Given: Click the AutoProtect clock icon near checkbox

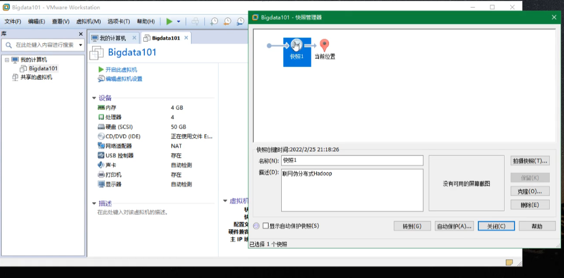Looking at the screenshot, I should pos(256,226).
